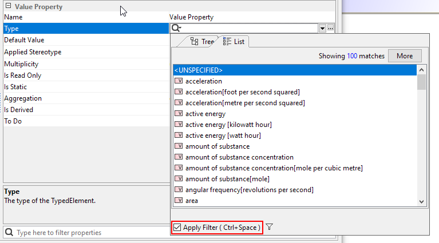Image resolution: width=439 pixels, height=243 pixels.
Task: Switch to the Tree tab
Action: click(201, 42)
